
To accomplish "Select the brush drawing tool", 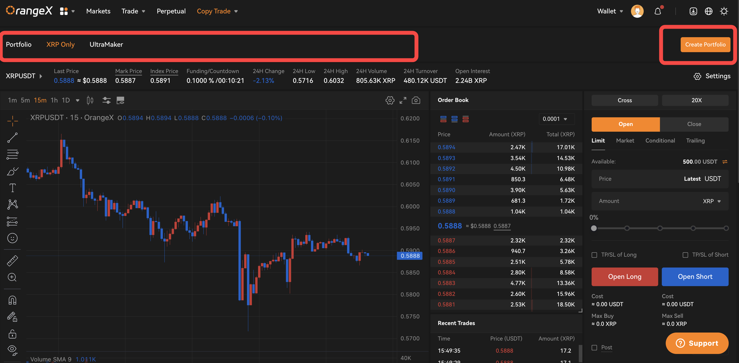I will click(12, 171).
